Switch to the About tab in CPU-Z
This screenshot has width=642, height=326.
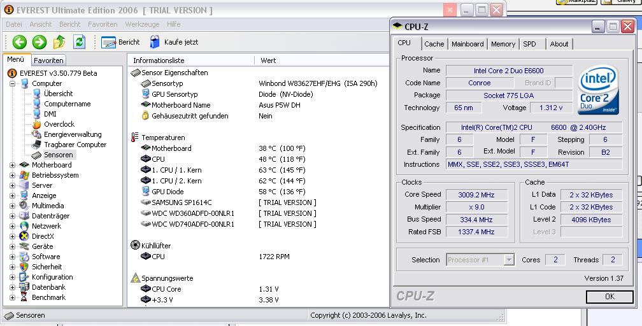click(x=559, y=44)
